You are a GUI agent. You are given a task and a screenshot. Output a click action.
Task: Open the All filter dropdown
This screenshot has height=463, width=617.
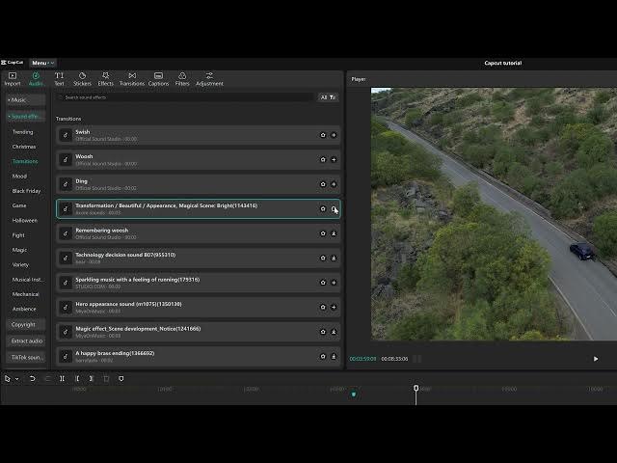[328, 97]
